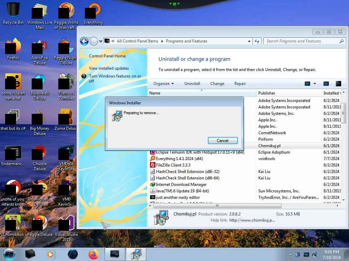Open Firefox from the taskbar
This screenshot has height=261, width=349.
pos(94,254)
